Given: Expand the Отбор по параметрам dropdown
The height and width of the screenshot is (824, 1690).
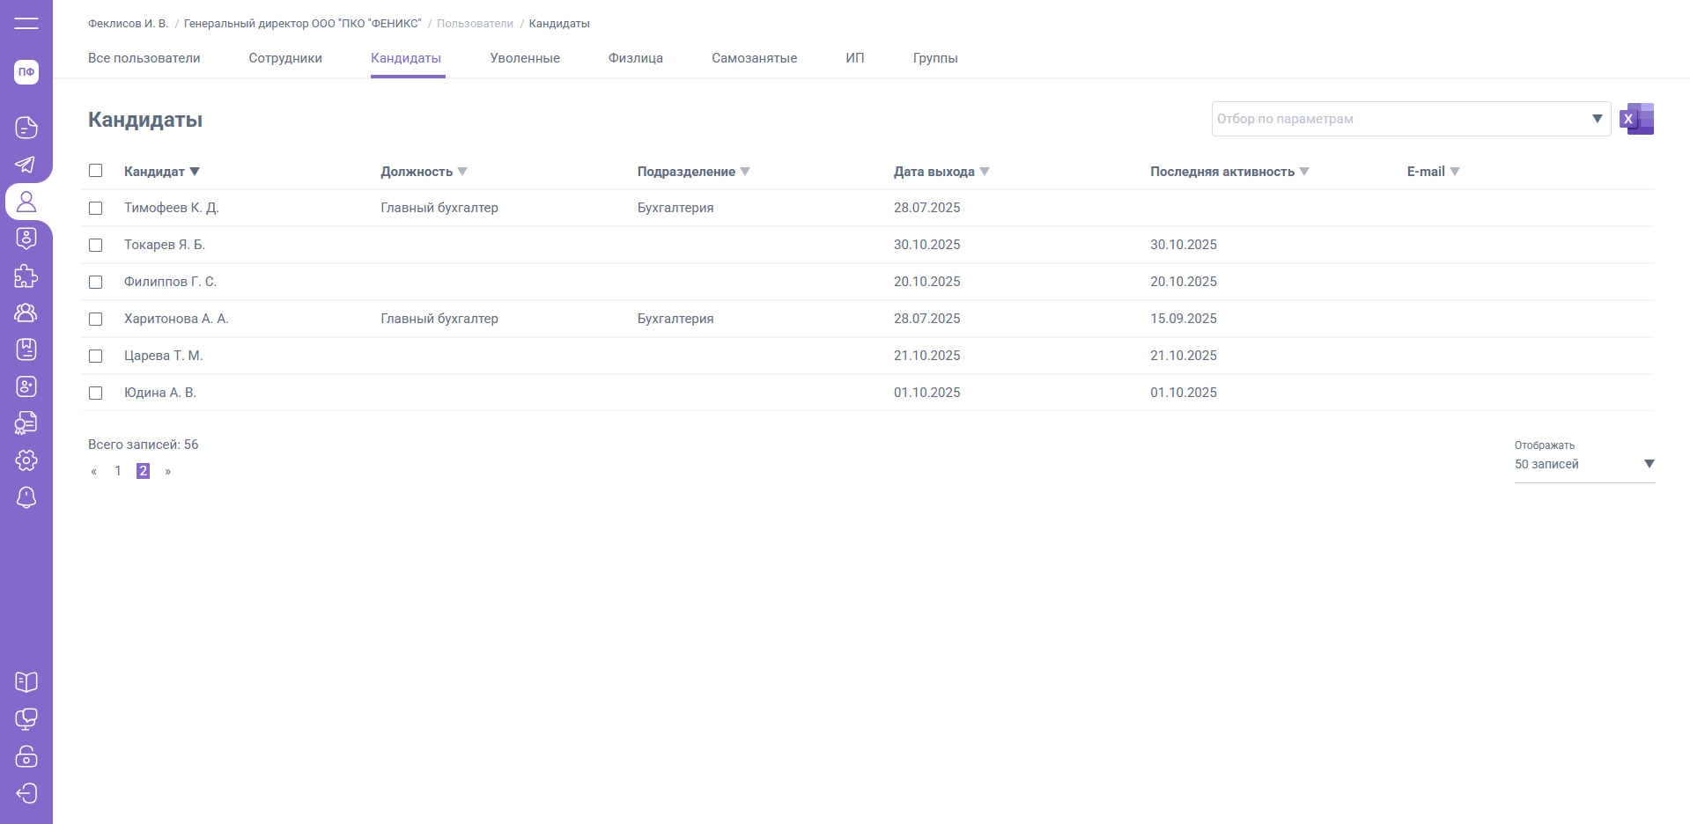Looking at the screenshot, I should pyautogui.click(x=1597, y=119).
